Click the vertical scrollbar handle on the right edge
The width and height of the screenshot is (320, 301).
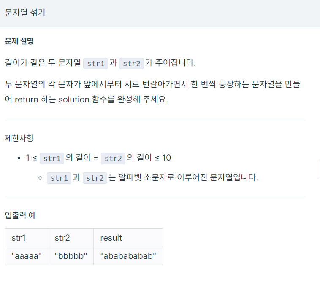click(x=320, y=169)
